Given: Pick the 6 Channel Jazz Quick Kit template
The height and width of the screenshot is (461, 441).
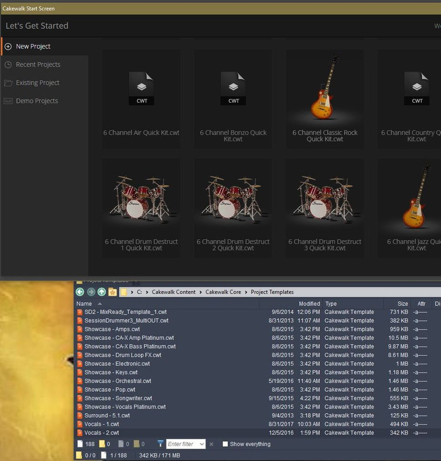Looking at the screenshot, I should click(x=409, y=209).
